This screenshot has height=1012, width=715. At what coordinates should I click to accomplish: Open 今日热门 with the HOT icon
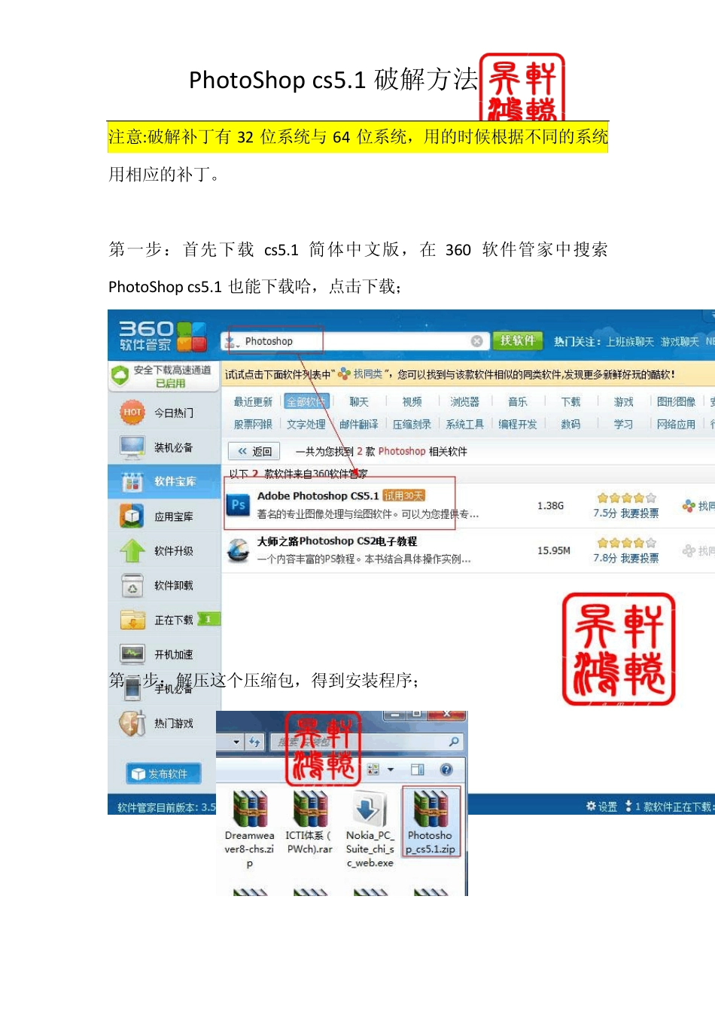tap(157, 413)
